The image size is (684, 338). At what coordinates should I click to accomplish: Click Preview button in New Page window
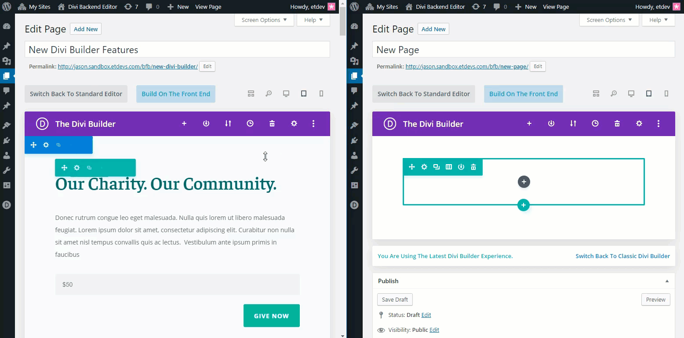(656, 299)
